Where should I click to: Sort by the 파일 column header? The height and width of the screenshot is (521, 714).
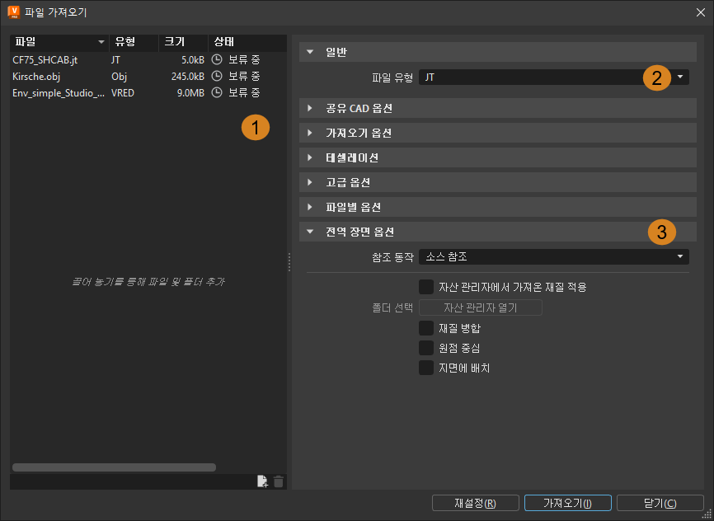[x=59, y=42]
